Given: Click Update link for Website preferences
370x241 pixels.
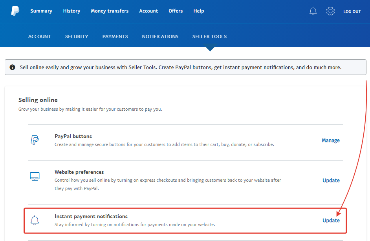Looking at the screenshot, I should tap(331, 181).
